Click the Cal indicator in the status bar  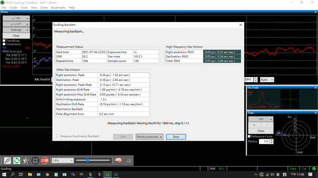(x=304, y=168)
